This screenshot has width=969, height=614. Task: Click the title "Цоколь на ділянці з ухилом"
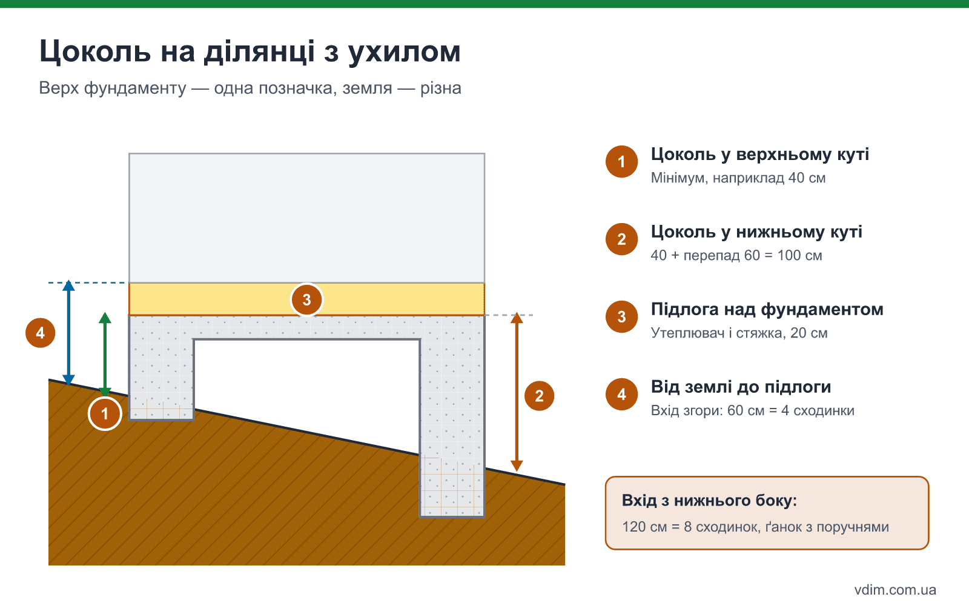click(x=250, y=52)
